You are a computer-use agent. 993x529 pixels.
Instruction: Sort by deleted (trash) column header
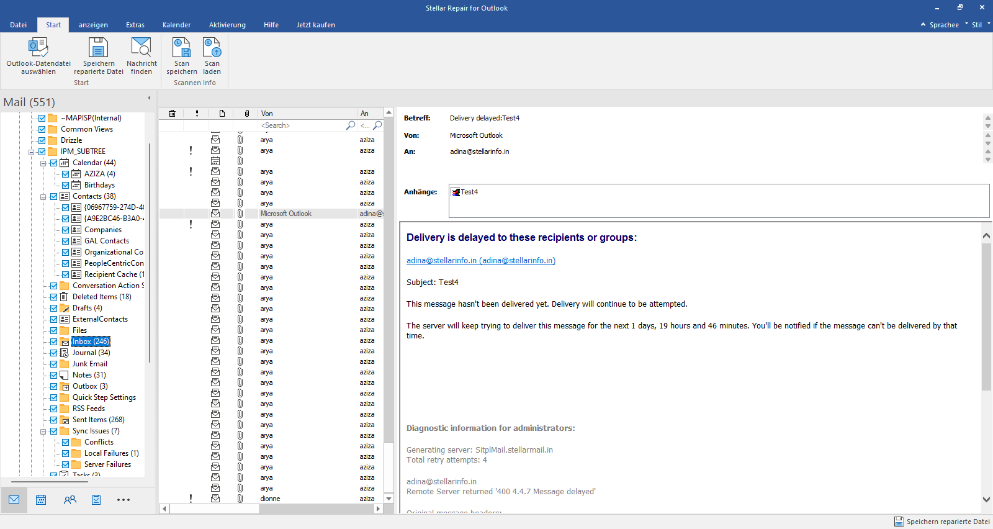click(x=172, y=114)
